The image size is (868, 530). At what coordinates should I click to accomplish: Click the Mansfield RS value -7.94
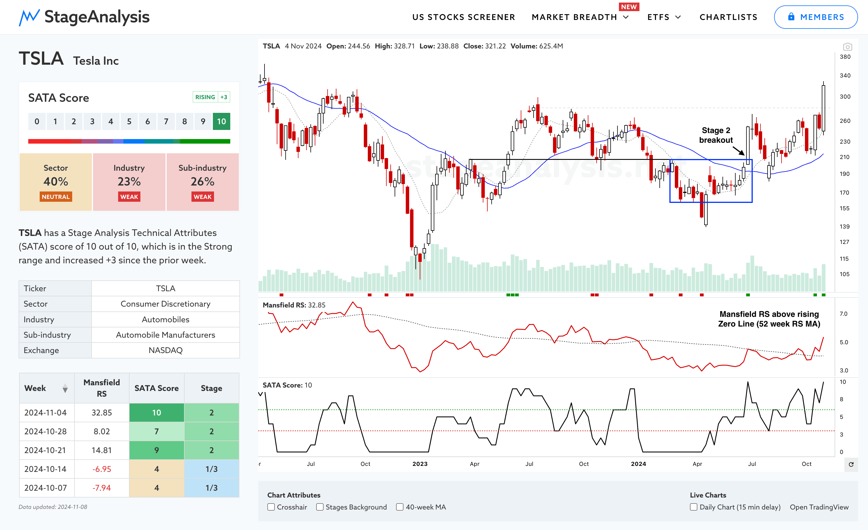[x=102, y=488]
